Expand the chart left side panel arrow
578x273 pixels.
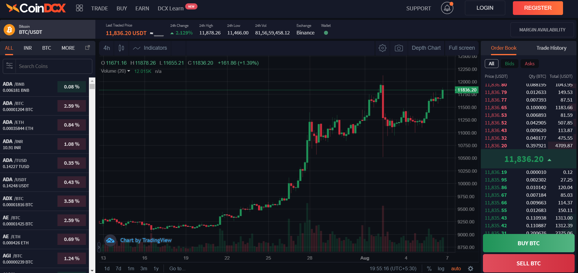tap(99, 247)
